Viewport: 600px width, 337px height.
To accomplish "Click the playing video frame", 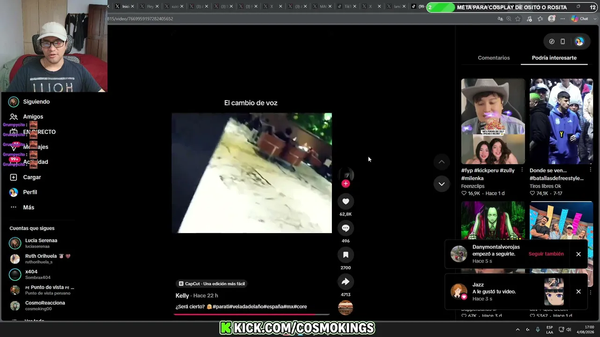I will (252, 173).
